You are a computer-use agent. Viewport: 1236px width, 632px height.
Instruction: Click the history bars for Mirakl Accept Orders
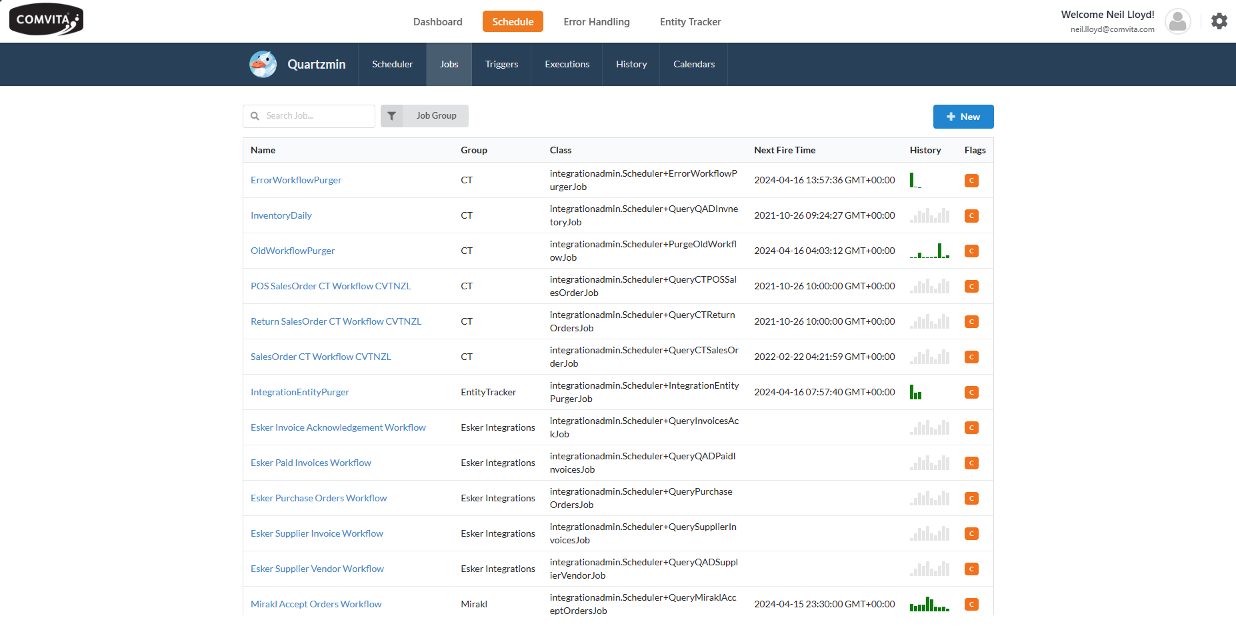929,605
